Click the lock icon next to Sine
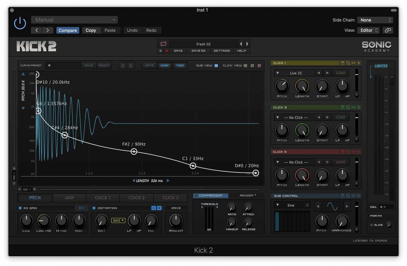This screenshot has height=266, width=407. pos(307,205)
